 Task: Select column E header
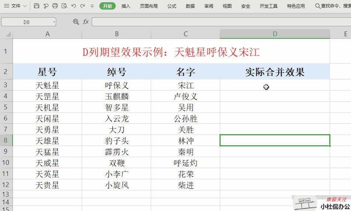pos(341,34)
